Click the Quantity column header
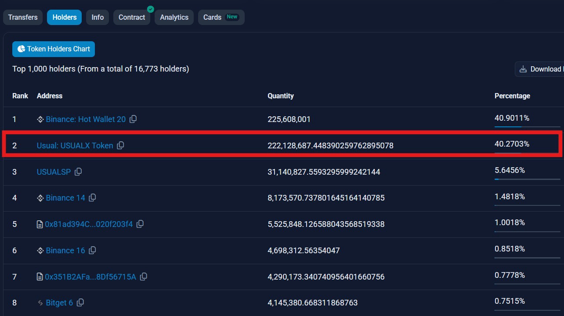The width and height of the screenshot is (564, 316). [x=281, y=96]
